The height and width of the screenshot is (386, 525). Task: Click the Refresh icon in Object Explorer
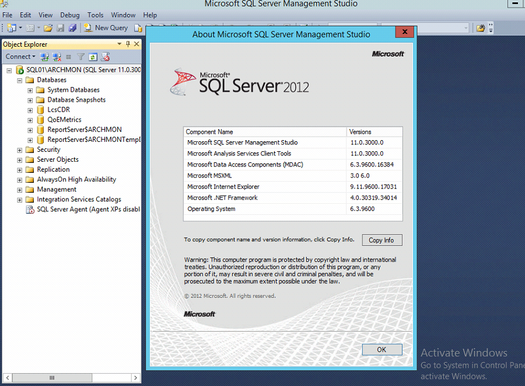pyautogui.click(x=93, y=57)
